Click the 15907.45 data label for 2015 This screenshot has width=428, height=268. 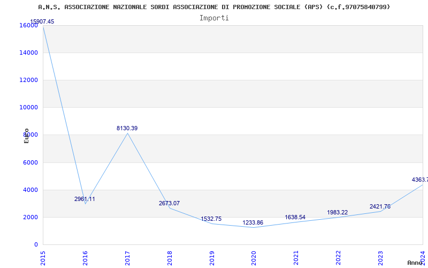click(x=42, y=21)
